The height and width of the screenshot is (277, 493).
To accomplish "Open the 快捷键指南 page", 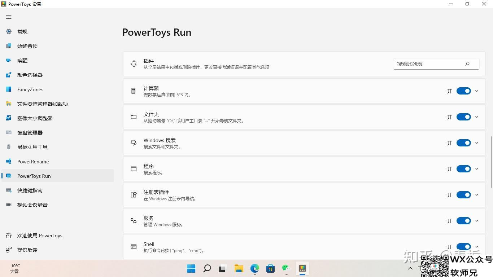I will pyautogui.click(x=58, y=190).
